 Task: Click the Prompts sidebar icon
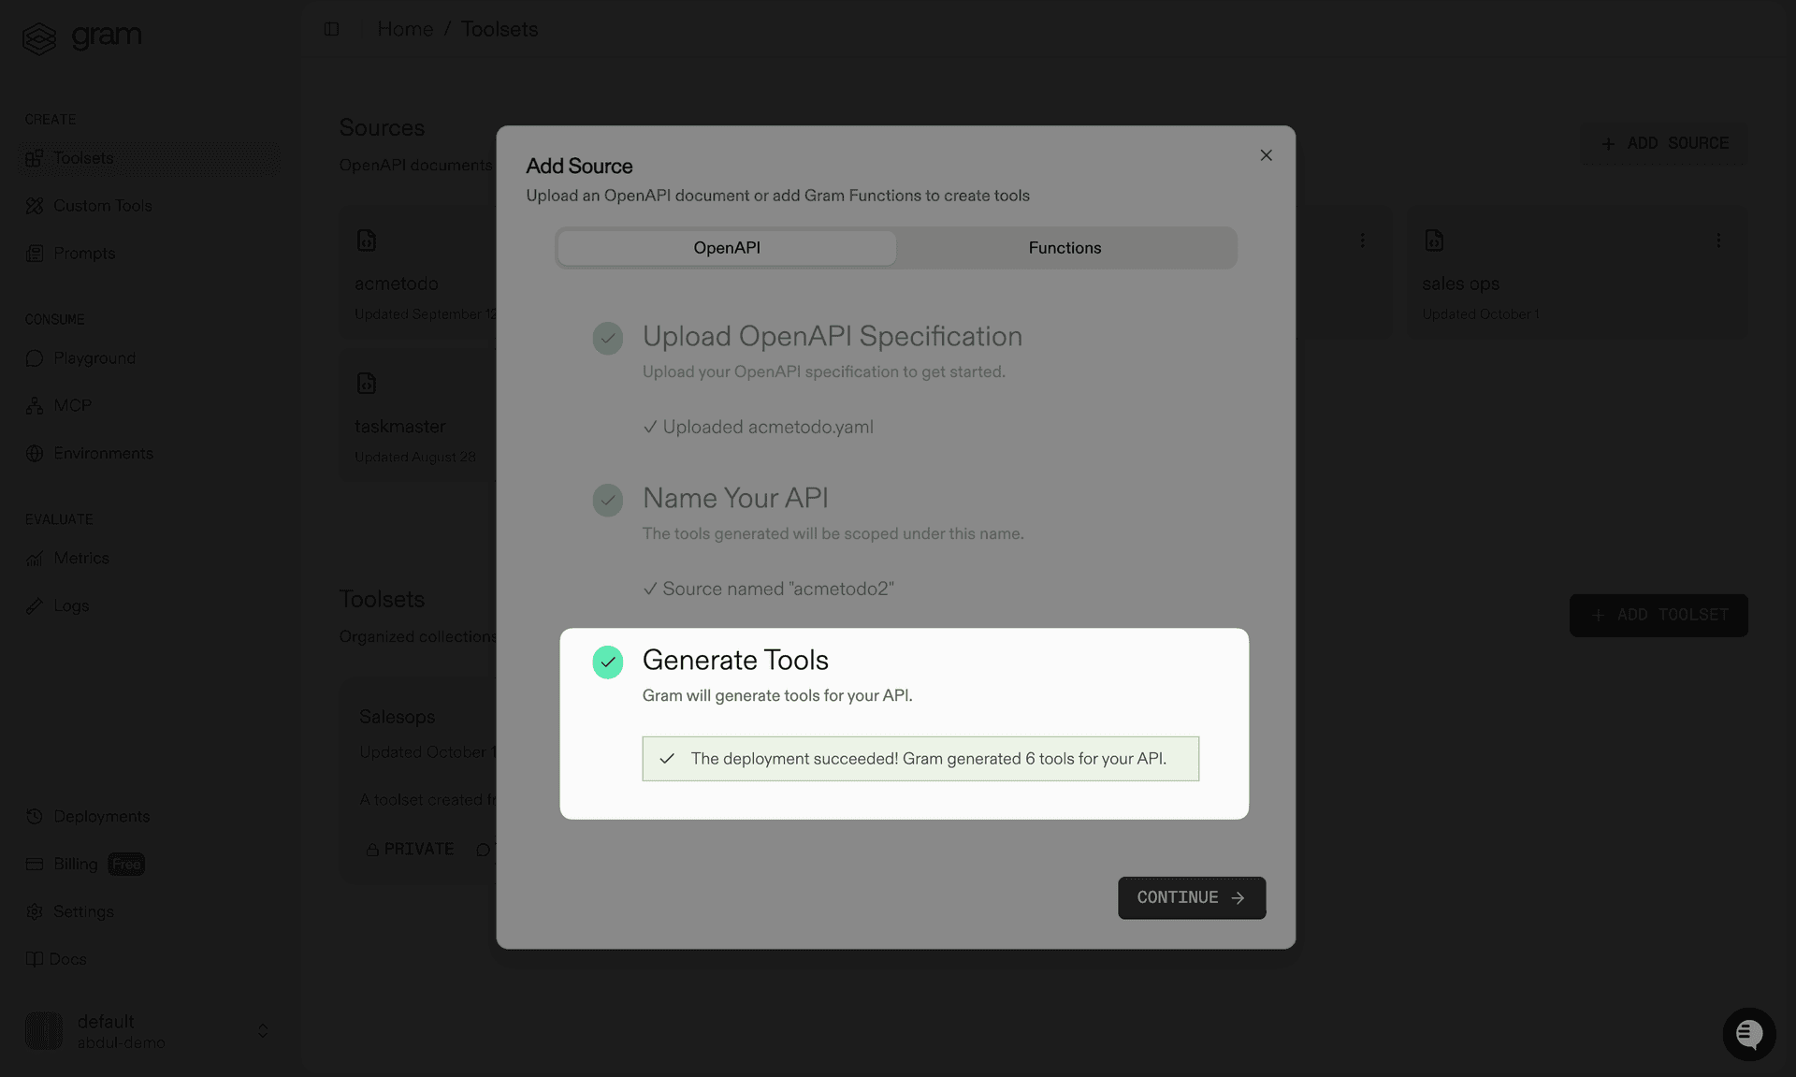[34, 253]
